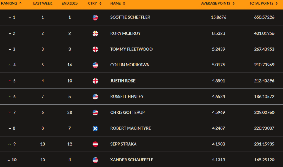Open Scottie Scheffler player name

point(130,17)
